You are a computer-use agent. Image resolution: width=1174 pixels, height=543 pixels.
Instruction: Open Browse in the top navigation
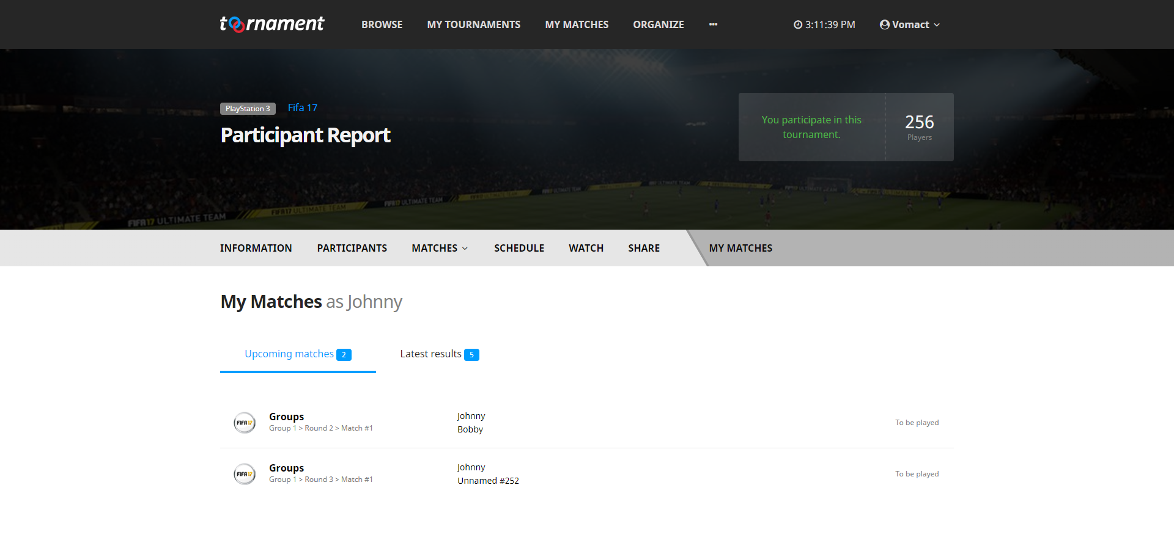382,24
